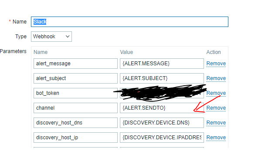Click the channel name field
Screen dimensions: 255x168
(75, 108)
